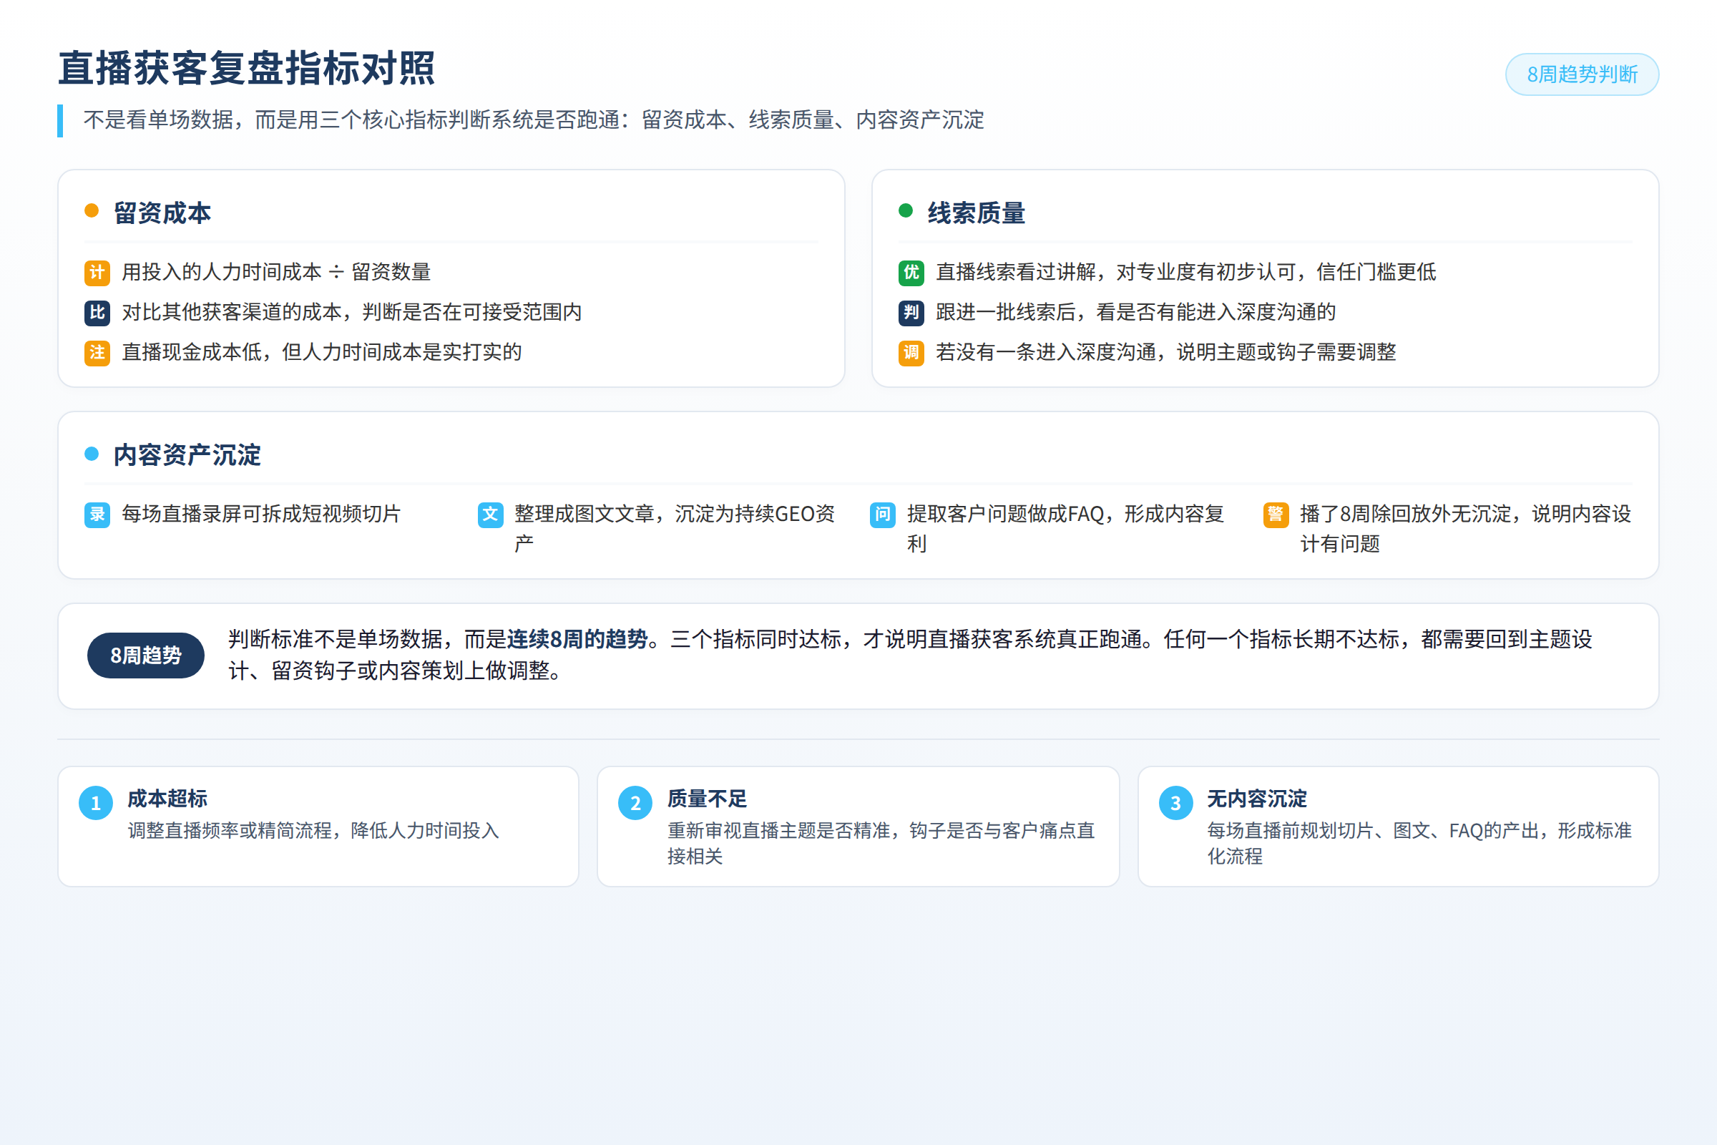
Task: Click the dark 8周趋势 label pill
Action: click(x=146, y=655)
